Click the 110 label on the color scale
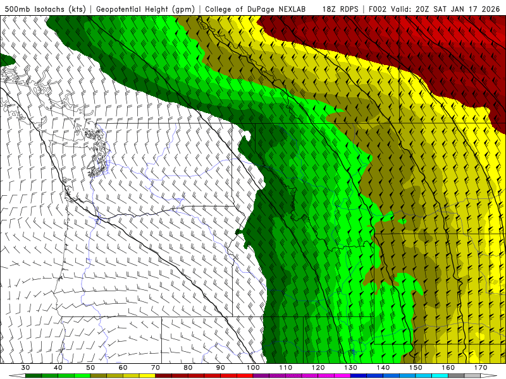Image resolution: width=506 pixels, height=379 pixels. pyautogui.click(x=286, y=368)
